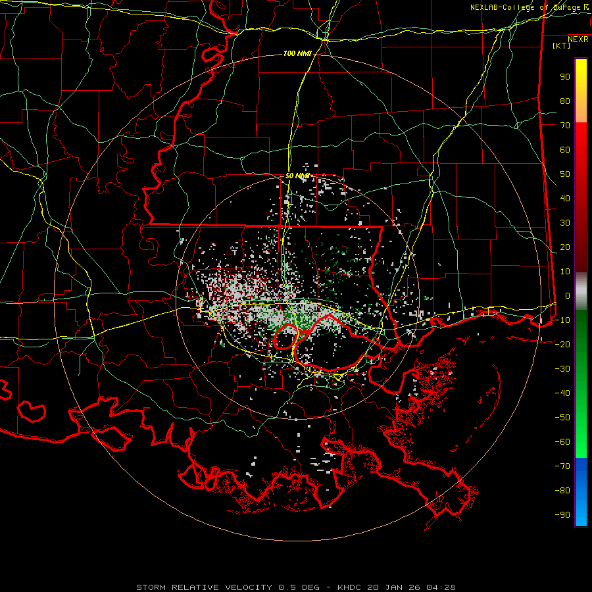Image resolution: width=592 pixels, height=592 pixels.
Task: Click the red segment of the color bar
Action: [581, 197]
